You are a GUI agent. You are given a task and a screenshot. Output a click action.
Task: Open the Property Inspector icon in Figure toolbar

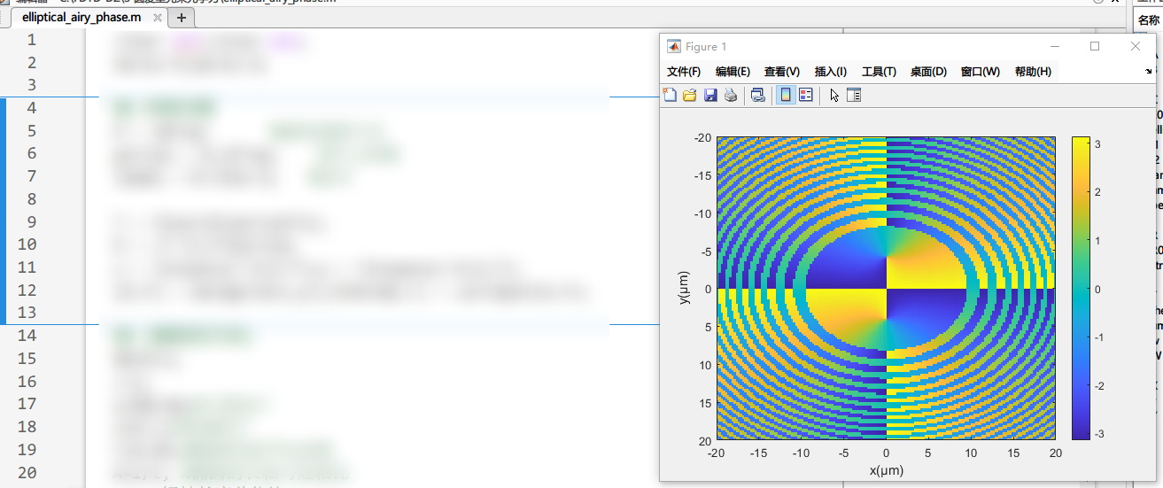[854, 95]
